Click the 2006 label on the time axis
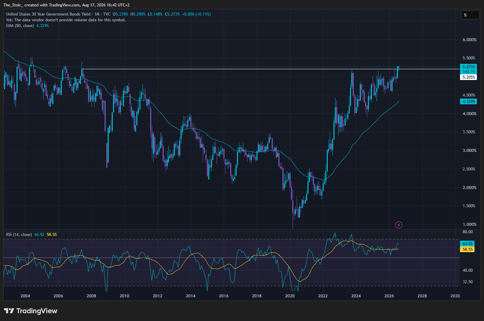This screenshot has height=321, width=484. [58, 296]
